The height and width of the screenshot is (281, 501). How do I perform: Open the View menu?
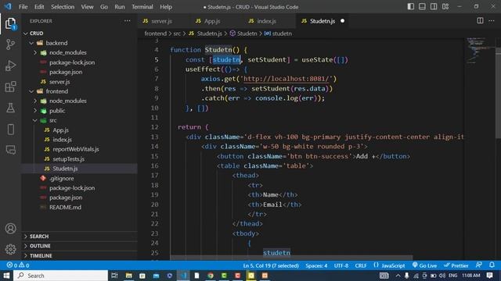87,7
